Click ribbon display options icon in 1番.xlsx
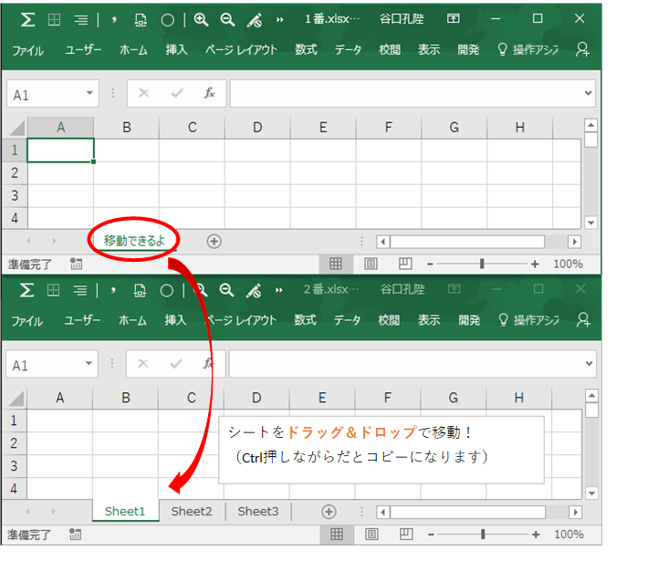 [454, 18]
